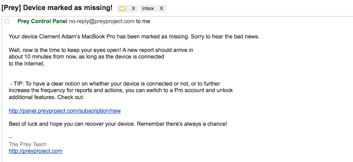The height and width of the screenshot is (162, 353).
Task: Click the line "Well, now is the time"
Action: pos(101,50)
